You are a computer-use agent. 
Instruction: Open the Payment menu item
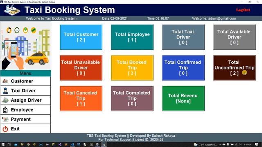point(25,119)
